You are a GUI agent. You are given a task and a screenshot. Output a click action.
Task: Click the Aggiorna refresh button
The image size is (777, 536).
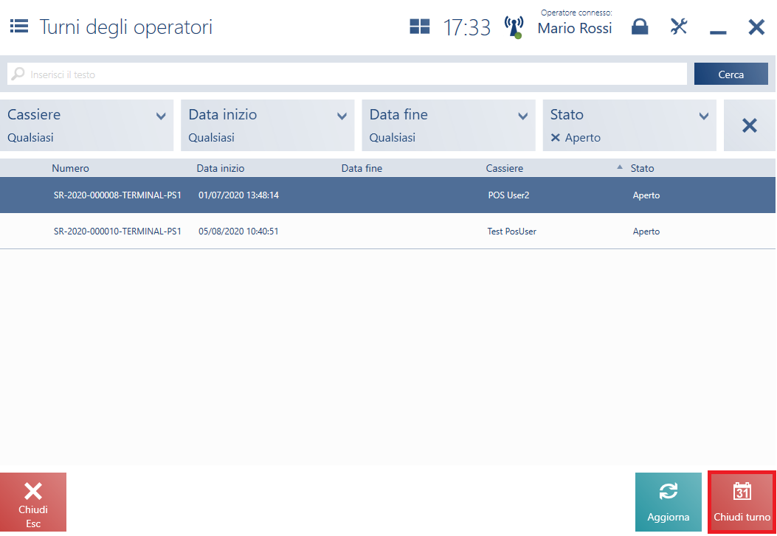tap(668, 502)
